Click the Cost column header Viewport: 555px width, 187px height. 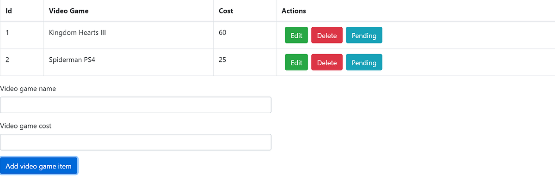point(226,11)
